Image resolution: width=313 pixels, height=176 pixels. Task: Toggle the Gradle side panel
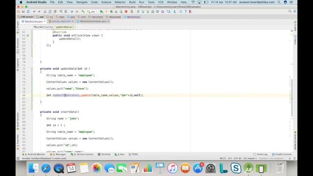[295, 26]
